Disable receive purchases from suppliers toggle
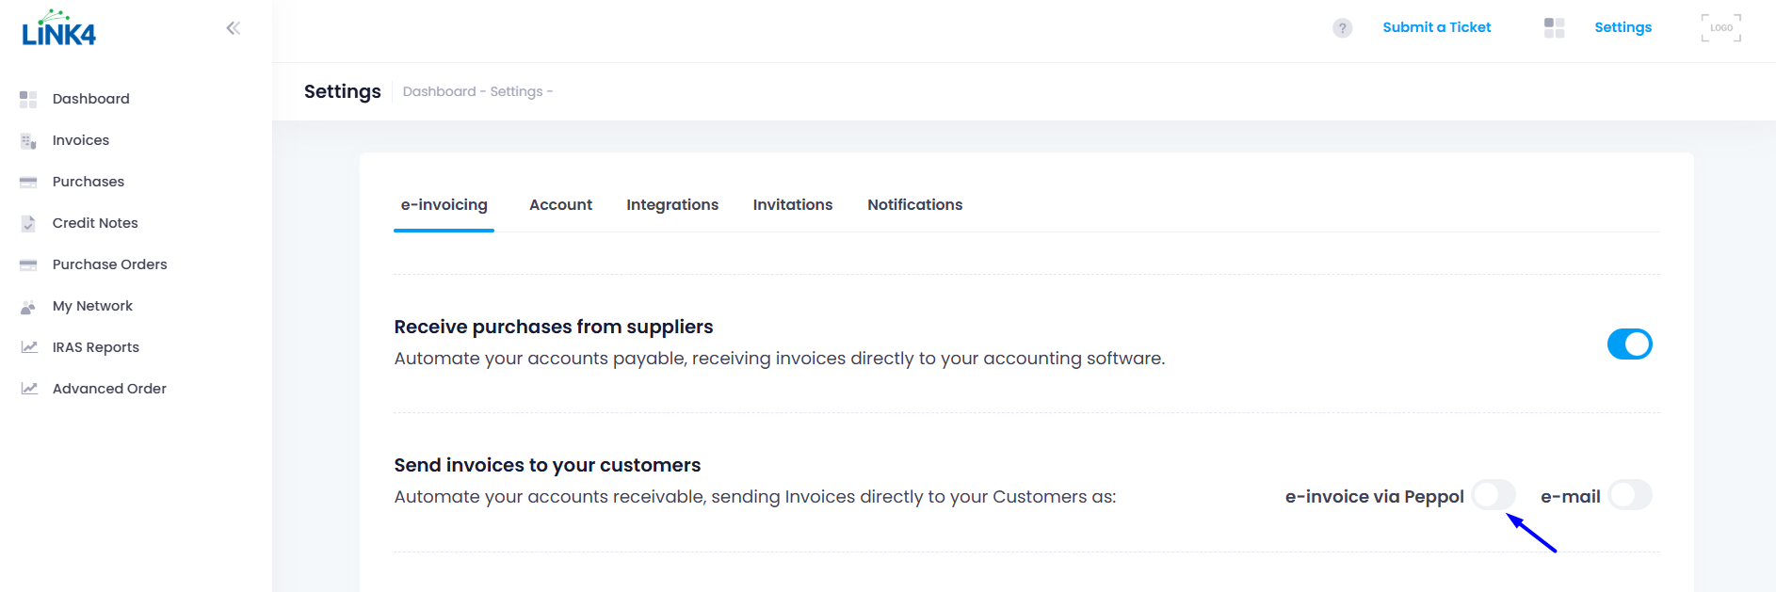The image size is (1776, 592). [x=1629, y=344]
